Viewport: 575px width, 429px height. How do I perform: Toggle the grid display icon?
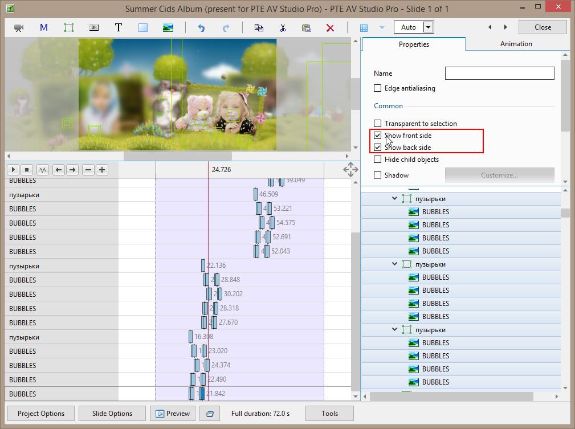tap(364, 27)
